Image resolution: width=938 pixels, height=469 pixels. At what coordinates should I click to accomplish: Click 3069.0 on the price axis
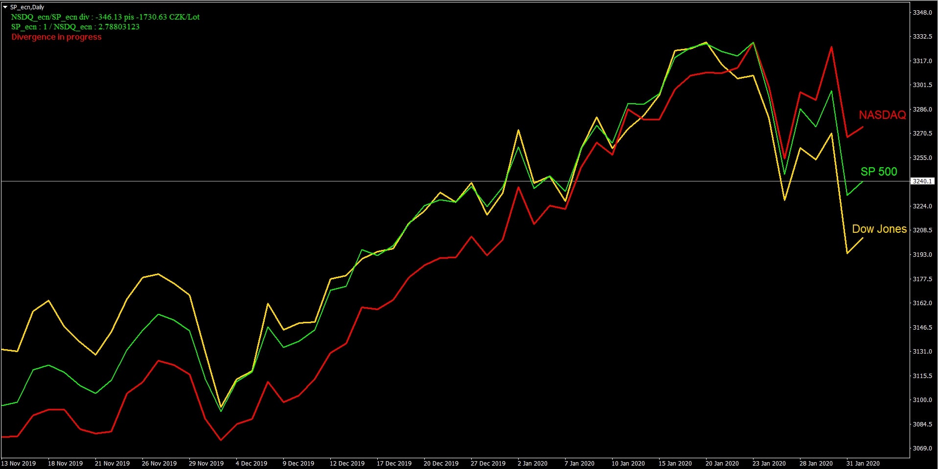click(x=922, y=448)
